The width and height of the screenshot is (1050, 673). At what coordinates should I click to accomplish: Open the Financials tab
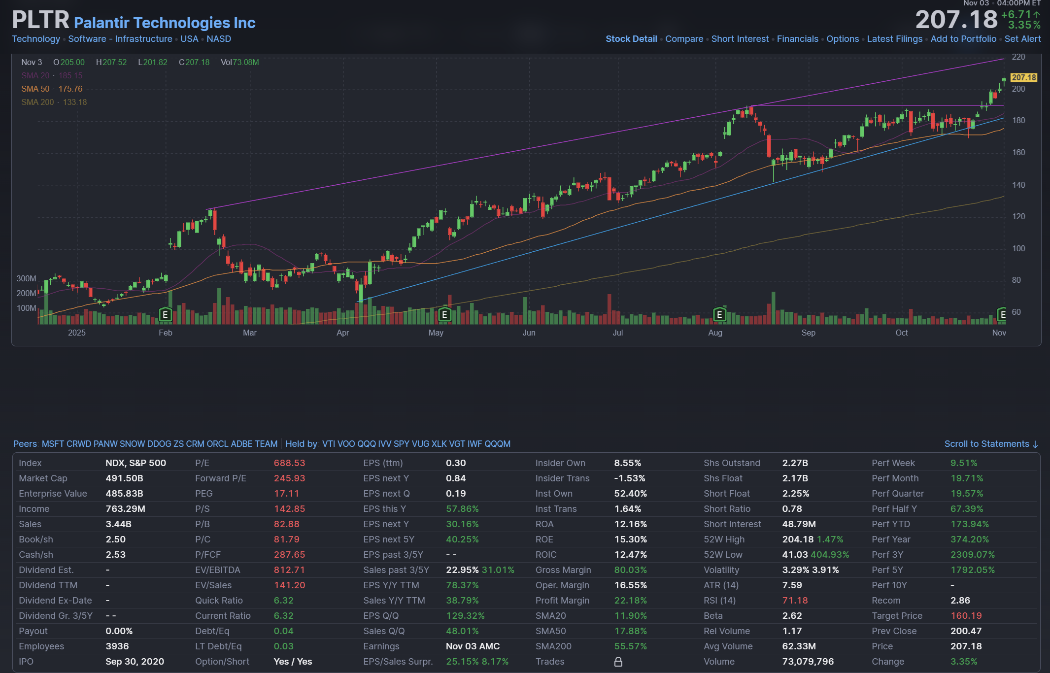[797, 39]
